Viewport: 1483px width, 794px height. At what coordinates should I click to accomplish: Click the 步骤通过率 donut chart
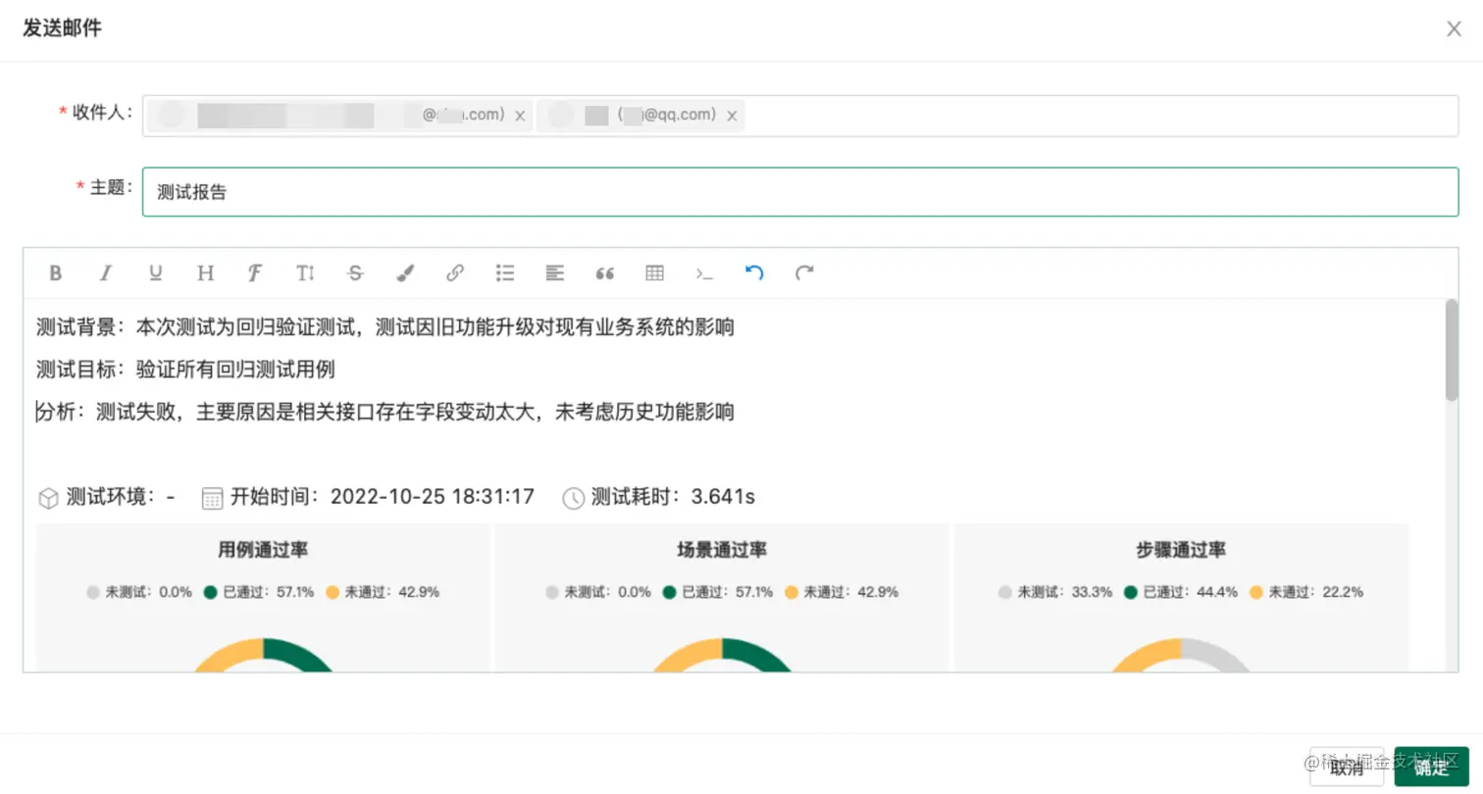pos(1181,655)
